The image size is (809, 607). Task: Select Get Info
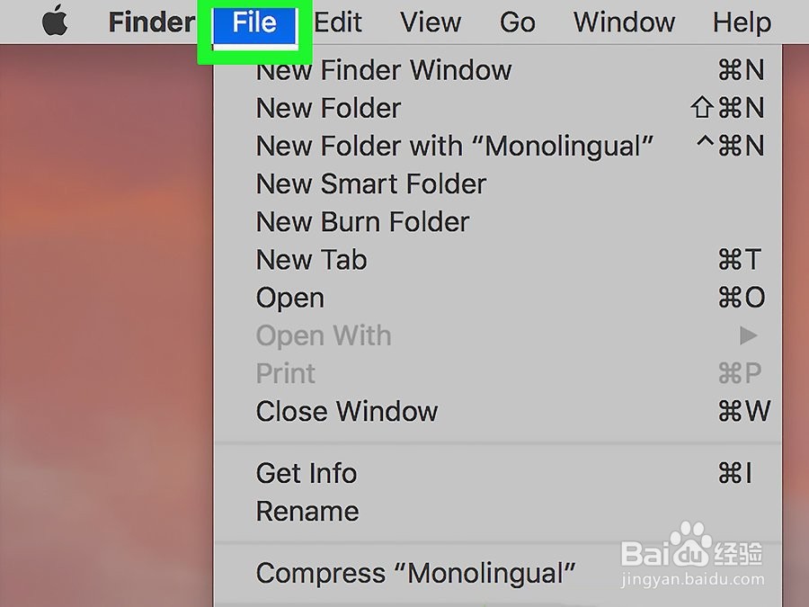pos(307,473)
